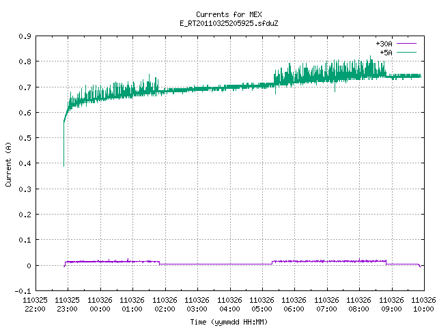This screenshot has height=328, width=437.
Task: Click x-axis tick 110326 10:00
Action: [423, 305]
